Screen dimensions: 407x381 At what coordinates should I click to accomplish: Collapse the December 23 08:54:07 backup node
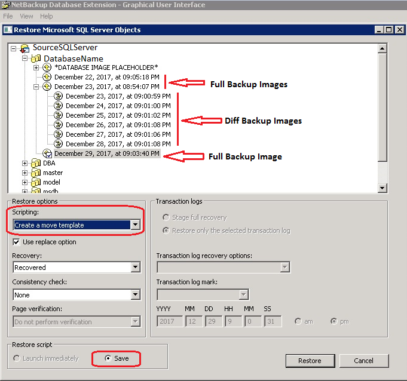(36, 87)
